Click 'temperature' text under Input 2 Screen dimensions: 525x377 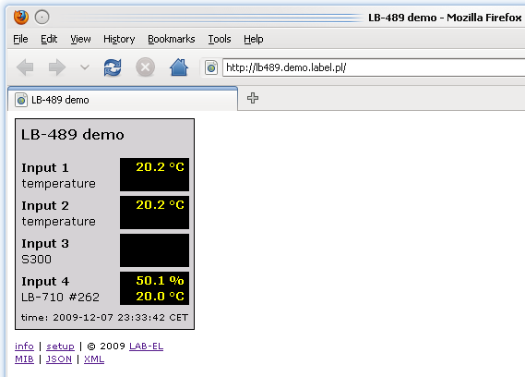coord(59,222)
